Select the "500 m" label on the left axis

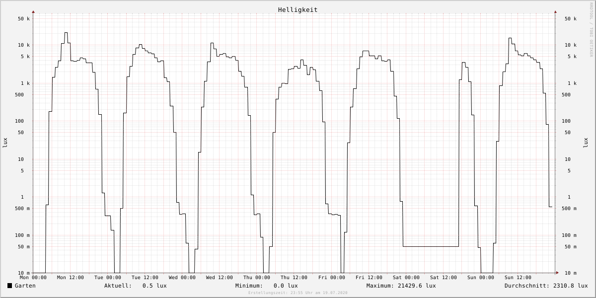point(22,209)
